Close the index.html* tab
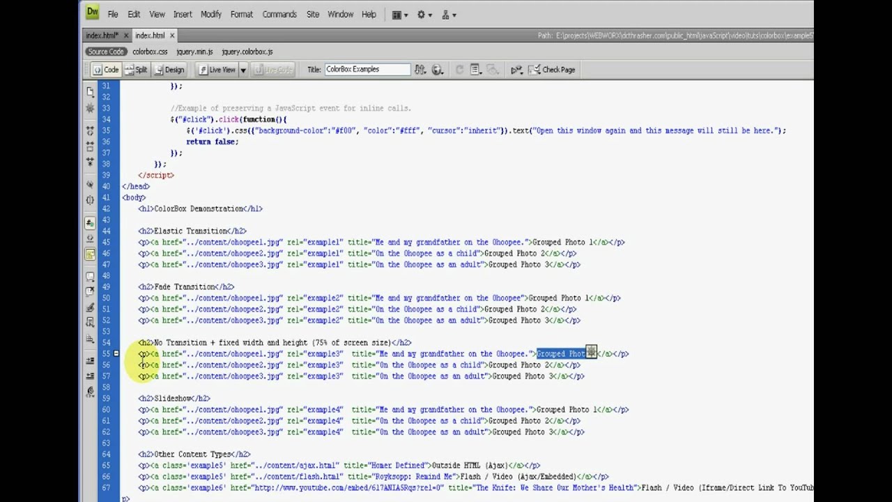The width and height of the screenshot is (892, 502). 125,36
